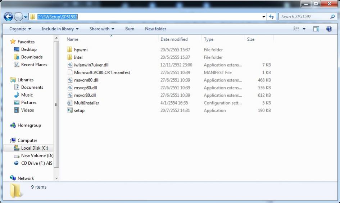The width and height of the screenshot is (340, 203).
Task: Open the Include in library menu
Action: point(60,29)
